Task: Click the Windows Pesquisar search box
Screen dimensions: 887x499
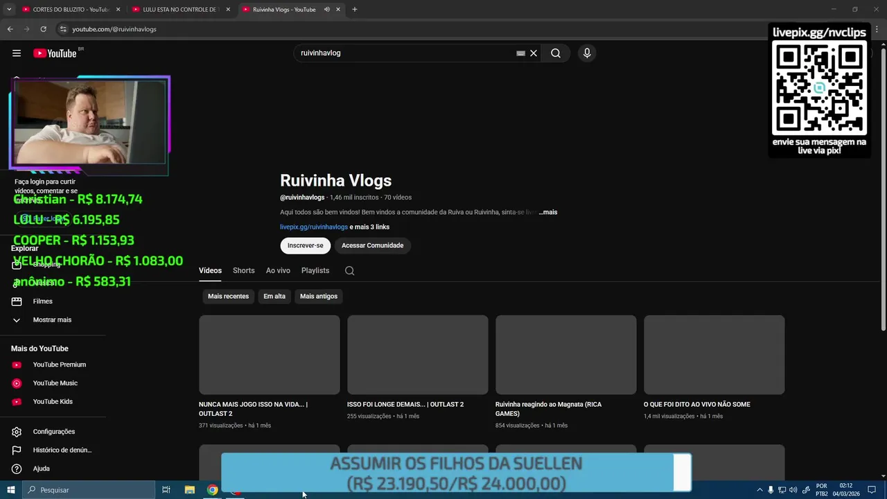Action: click(x=89, y=490)
